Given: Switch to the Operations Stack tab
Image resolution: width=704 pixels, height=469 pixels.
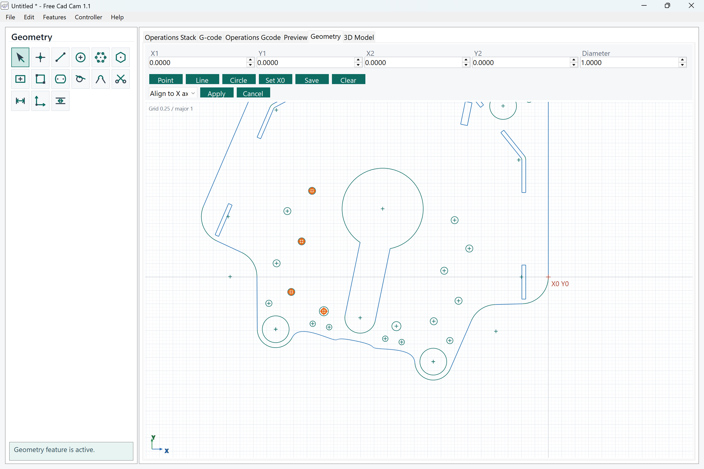Looking at the screenshot, I should (x=170, y=37).
